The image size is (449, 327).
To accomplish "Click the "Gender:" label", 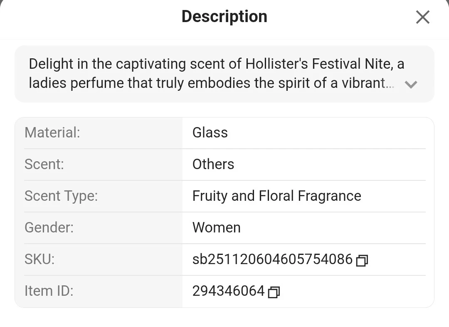I will click(x=49, y=227).
